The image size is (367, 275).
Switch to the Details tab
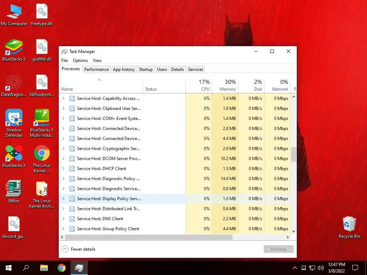coord(177,69)
